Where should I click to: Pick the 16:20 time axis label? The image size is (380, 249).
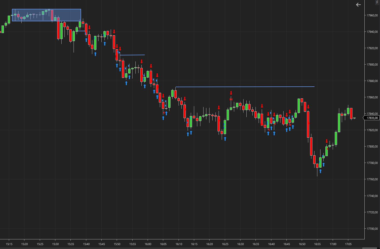[209, 244]
